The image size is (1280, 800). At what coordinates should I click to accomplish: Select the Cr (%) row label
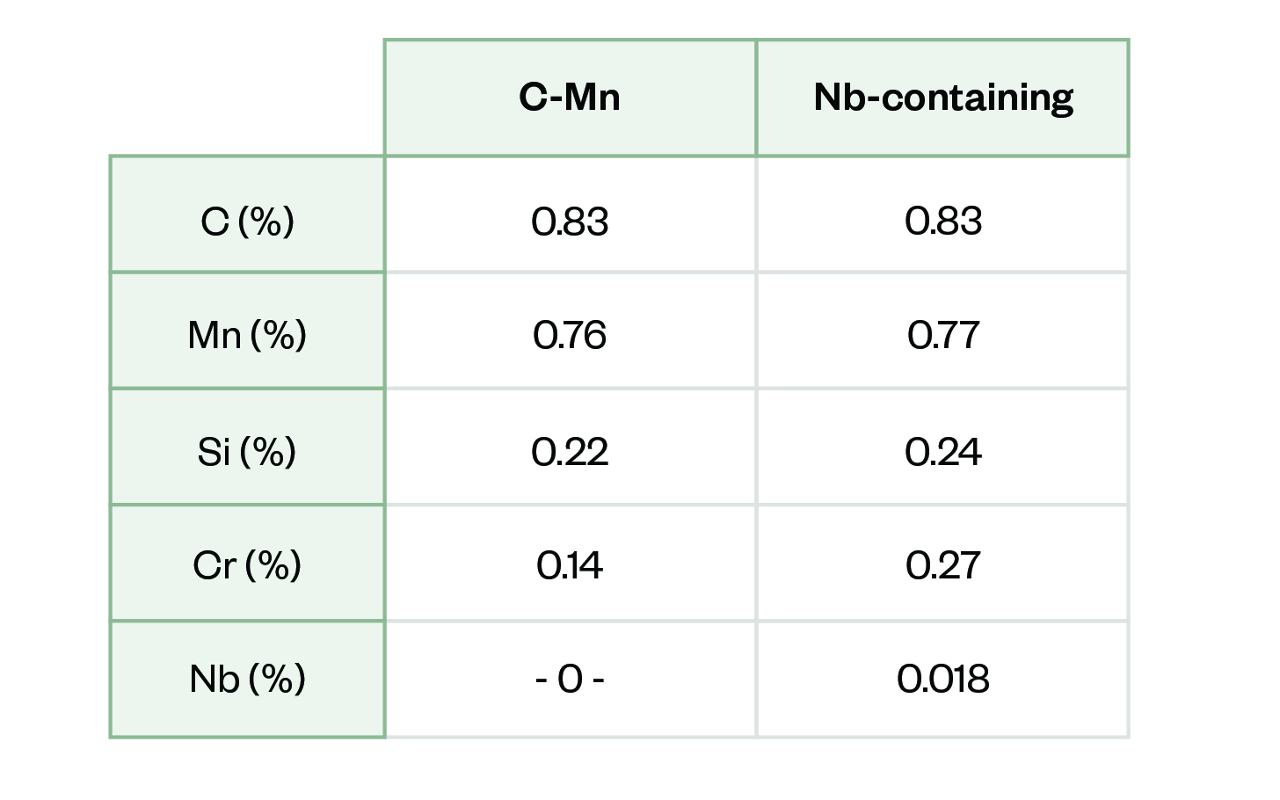click(247, 564)
